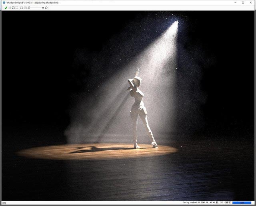Image resolution: width=256 pixels, height=206 pixels.
Task: Click the lit floor circle in render
Action: pyautogui.click(x=96, y=151)
